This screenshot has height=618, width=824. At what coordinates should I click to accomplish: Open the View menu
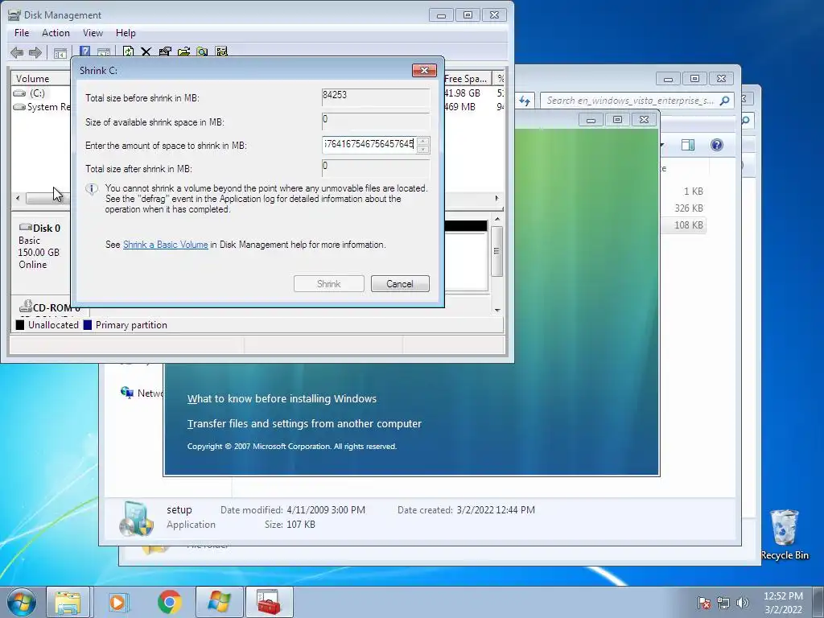coord(93,32)
